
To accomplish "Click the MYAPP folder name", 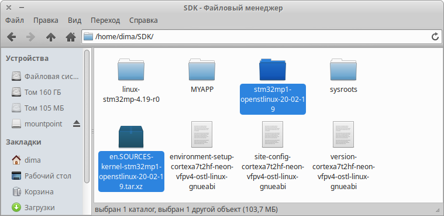I will [202, 90].
